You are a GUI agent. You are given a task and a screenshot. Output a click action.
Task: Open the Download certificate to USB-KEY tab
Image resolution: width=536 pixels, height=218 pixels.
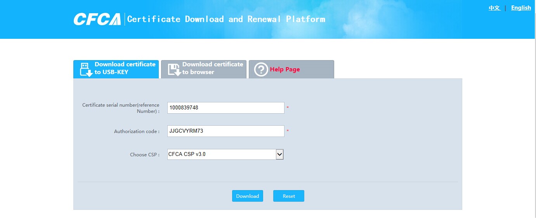tap(116, 69)
